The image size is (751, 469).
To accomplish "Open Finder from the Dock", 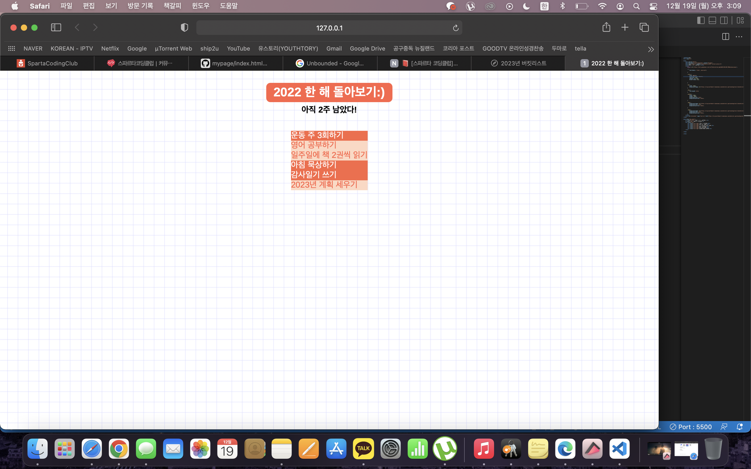I will point(38,448).
